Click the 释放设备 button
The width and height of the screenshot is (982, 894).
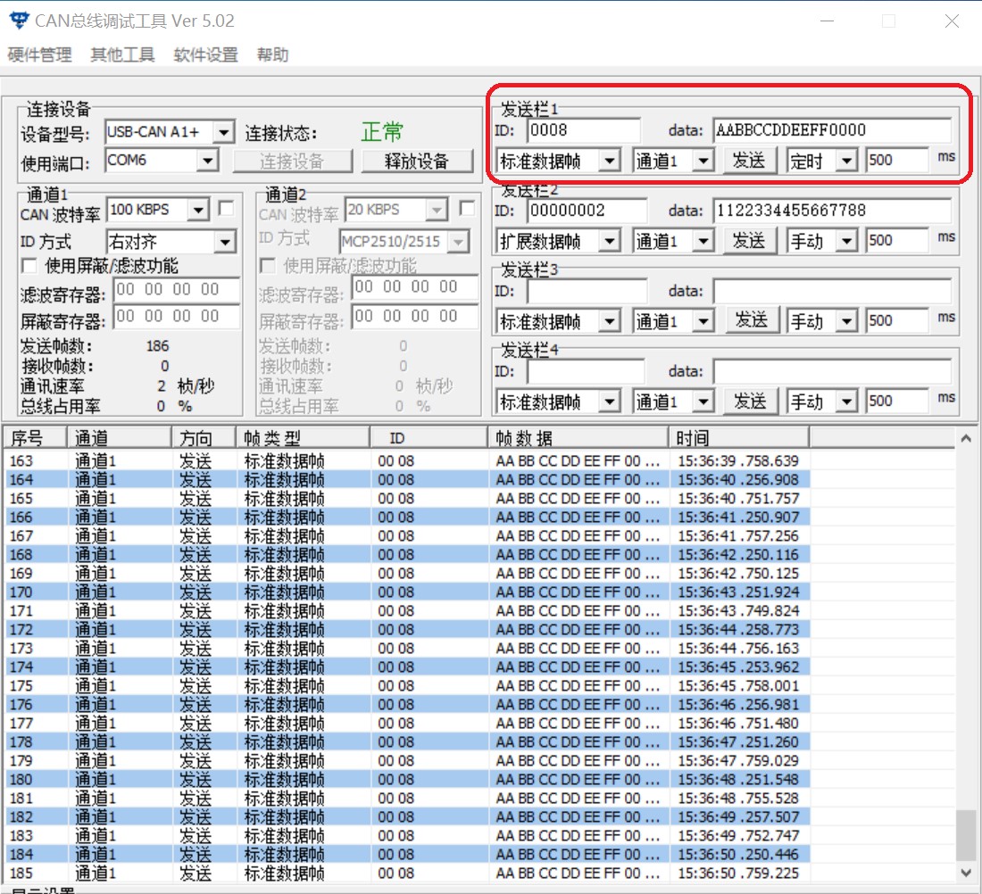pyautogui.click(x=417, y=161)
